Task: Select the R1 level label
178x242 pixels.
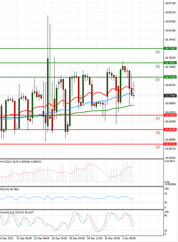Action: 158,80
